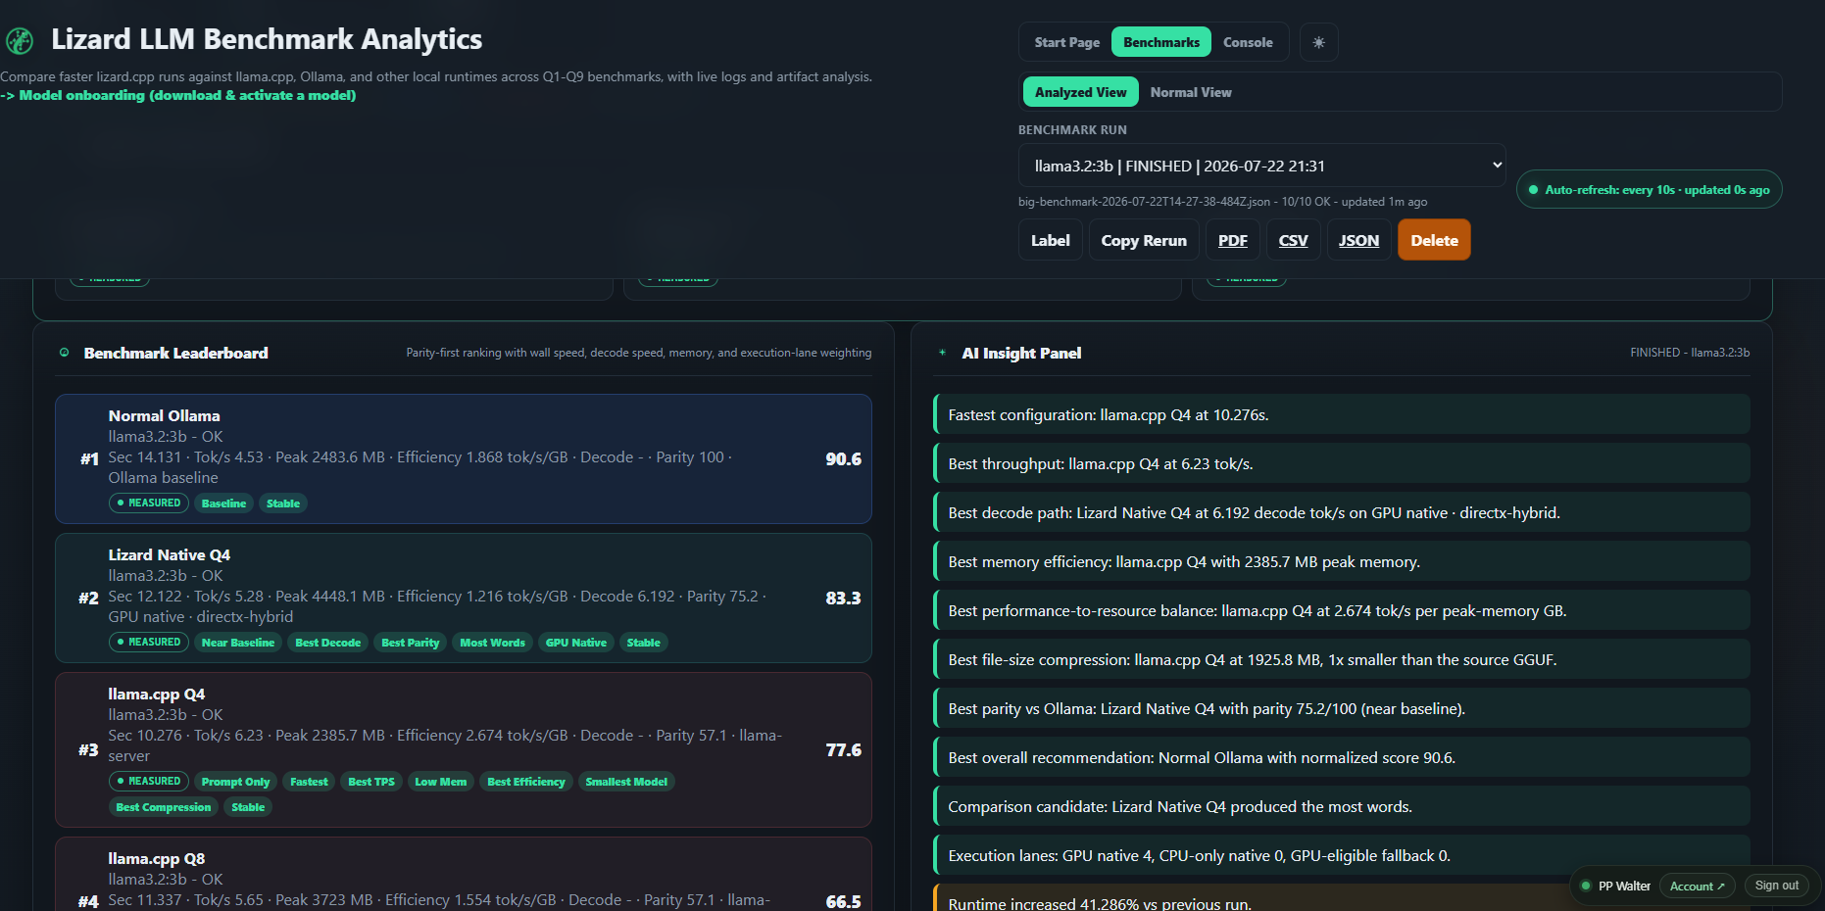Viewport: 1825px width, 911px height.
Task: Click the green auto-refresh status dot
Action: [x=1534, y=190]
